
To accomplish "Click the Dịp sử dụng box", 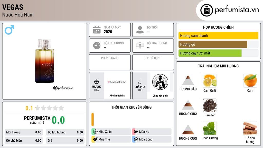I will [x=153, y=62].
